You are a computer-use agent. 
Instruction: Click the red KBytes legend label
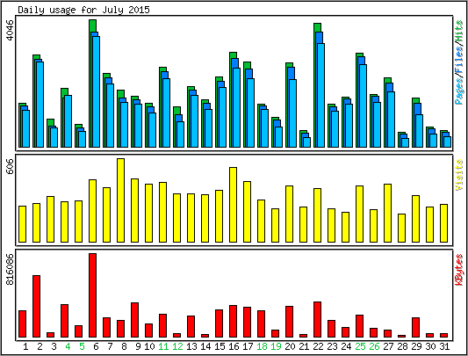(459, 270)
